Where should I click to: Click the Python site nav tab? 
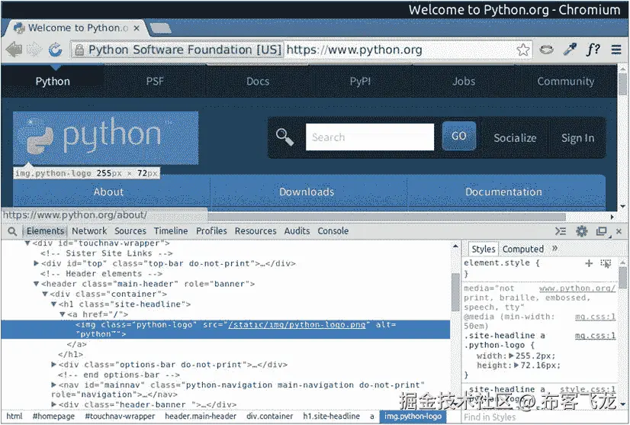[53, 81]
